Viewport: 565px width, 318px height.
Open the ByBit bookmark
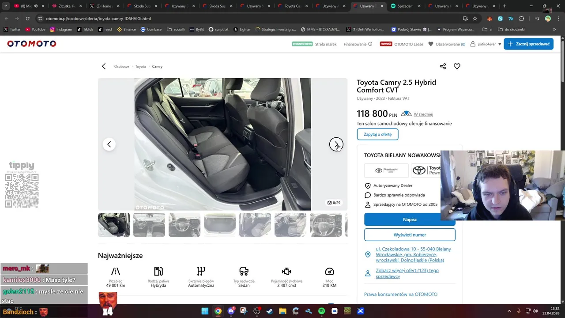coord(197,30)
